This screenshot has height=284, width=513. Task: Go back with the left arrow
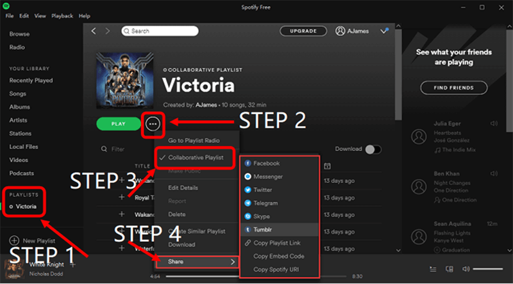[94, 31]
